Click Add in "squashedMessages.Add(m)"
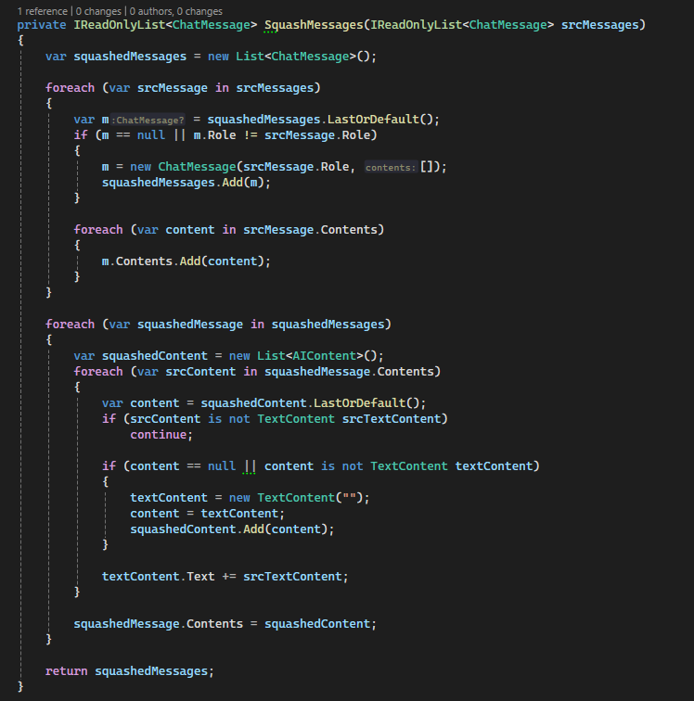The image size is (694, 701). click(x=233, y=183)
